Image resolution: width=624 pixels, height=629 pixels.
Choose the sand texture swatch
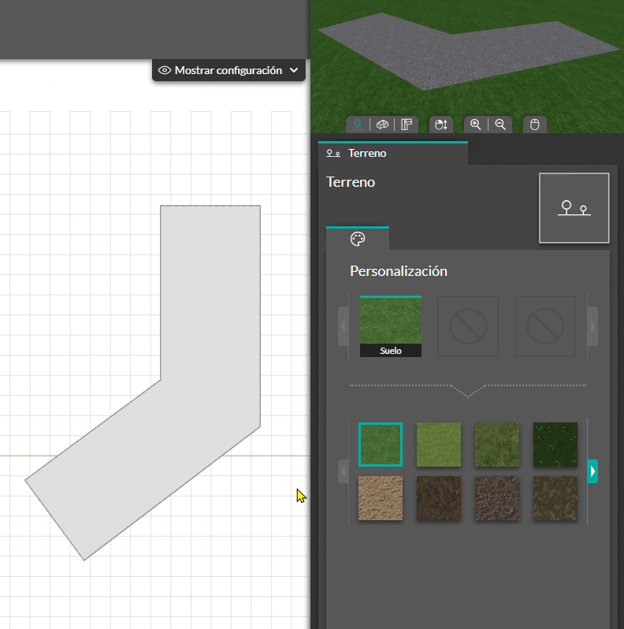381,498
